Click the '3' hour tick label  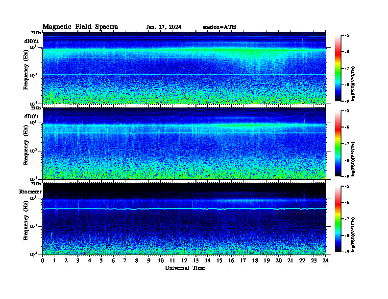point(78,261)
